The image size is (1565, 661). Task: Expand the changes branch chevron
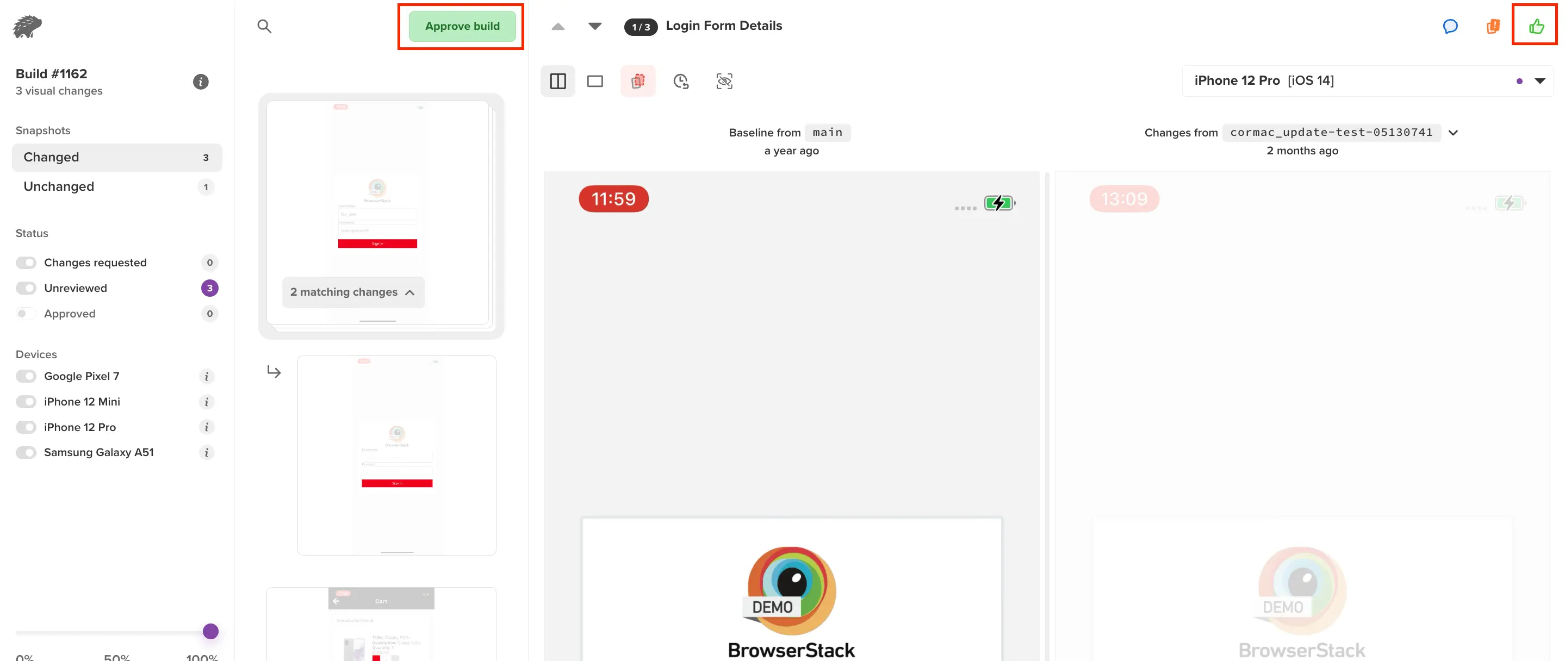click(1453, 133)
